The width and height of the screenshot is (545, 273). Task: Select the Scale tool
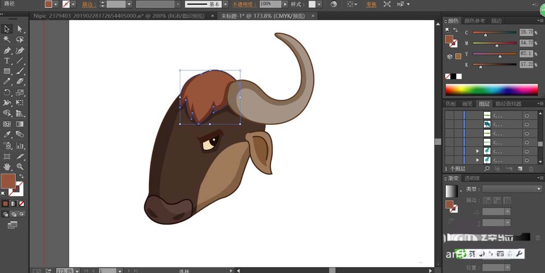[20, 92]
